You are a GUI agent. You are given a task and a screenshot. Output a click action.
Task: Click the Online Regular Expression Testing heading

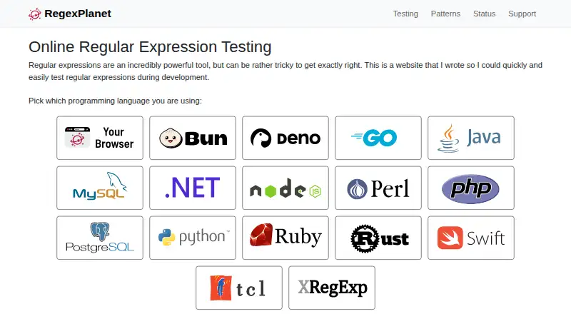150,47
